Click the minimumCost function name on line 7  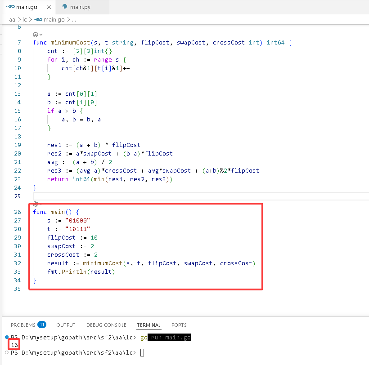pyautogui.click(x=70, y=43)
